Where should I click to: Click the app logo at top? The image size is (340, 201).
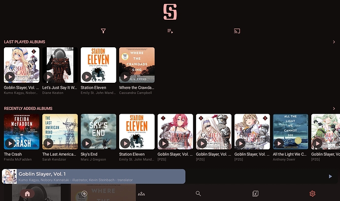[170, 12]
